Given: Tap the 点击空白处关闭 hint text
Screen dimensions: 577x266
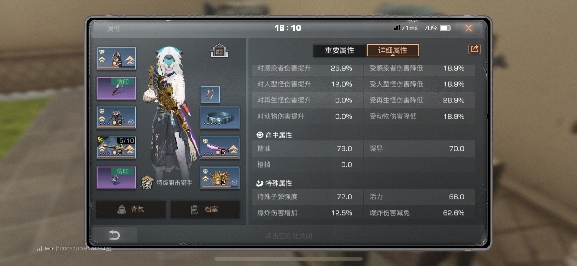Looking at the screenshot, I should [x=289, y=236].
